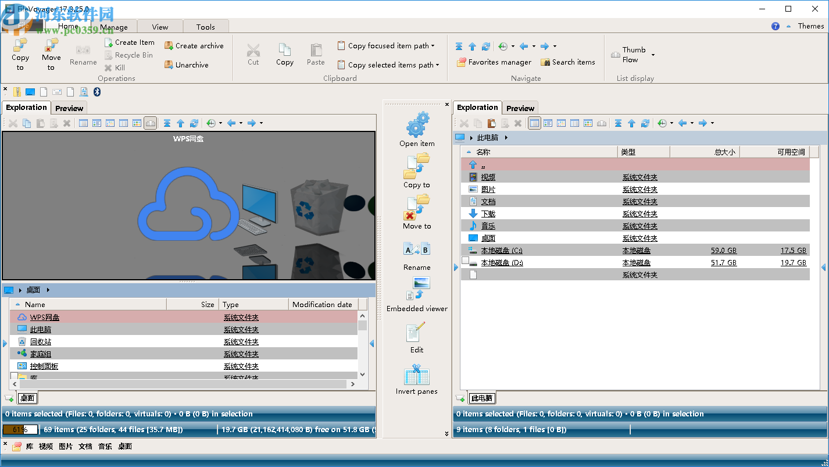
Task: Switch to the Manage ribbon tab
Action: (x=113, y=27)
